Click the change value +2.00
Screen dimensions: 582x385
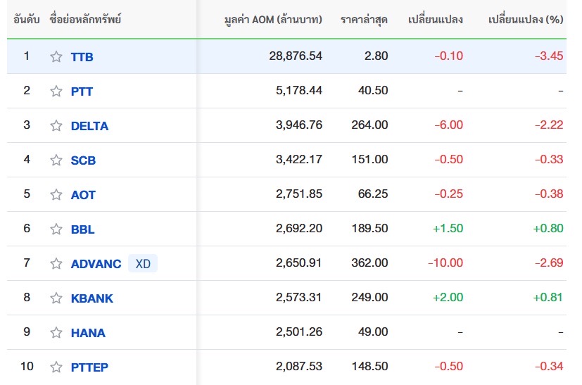(x=448, y=298)
